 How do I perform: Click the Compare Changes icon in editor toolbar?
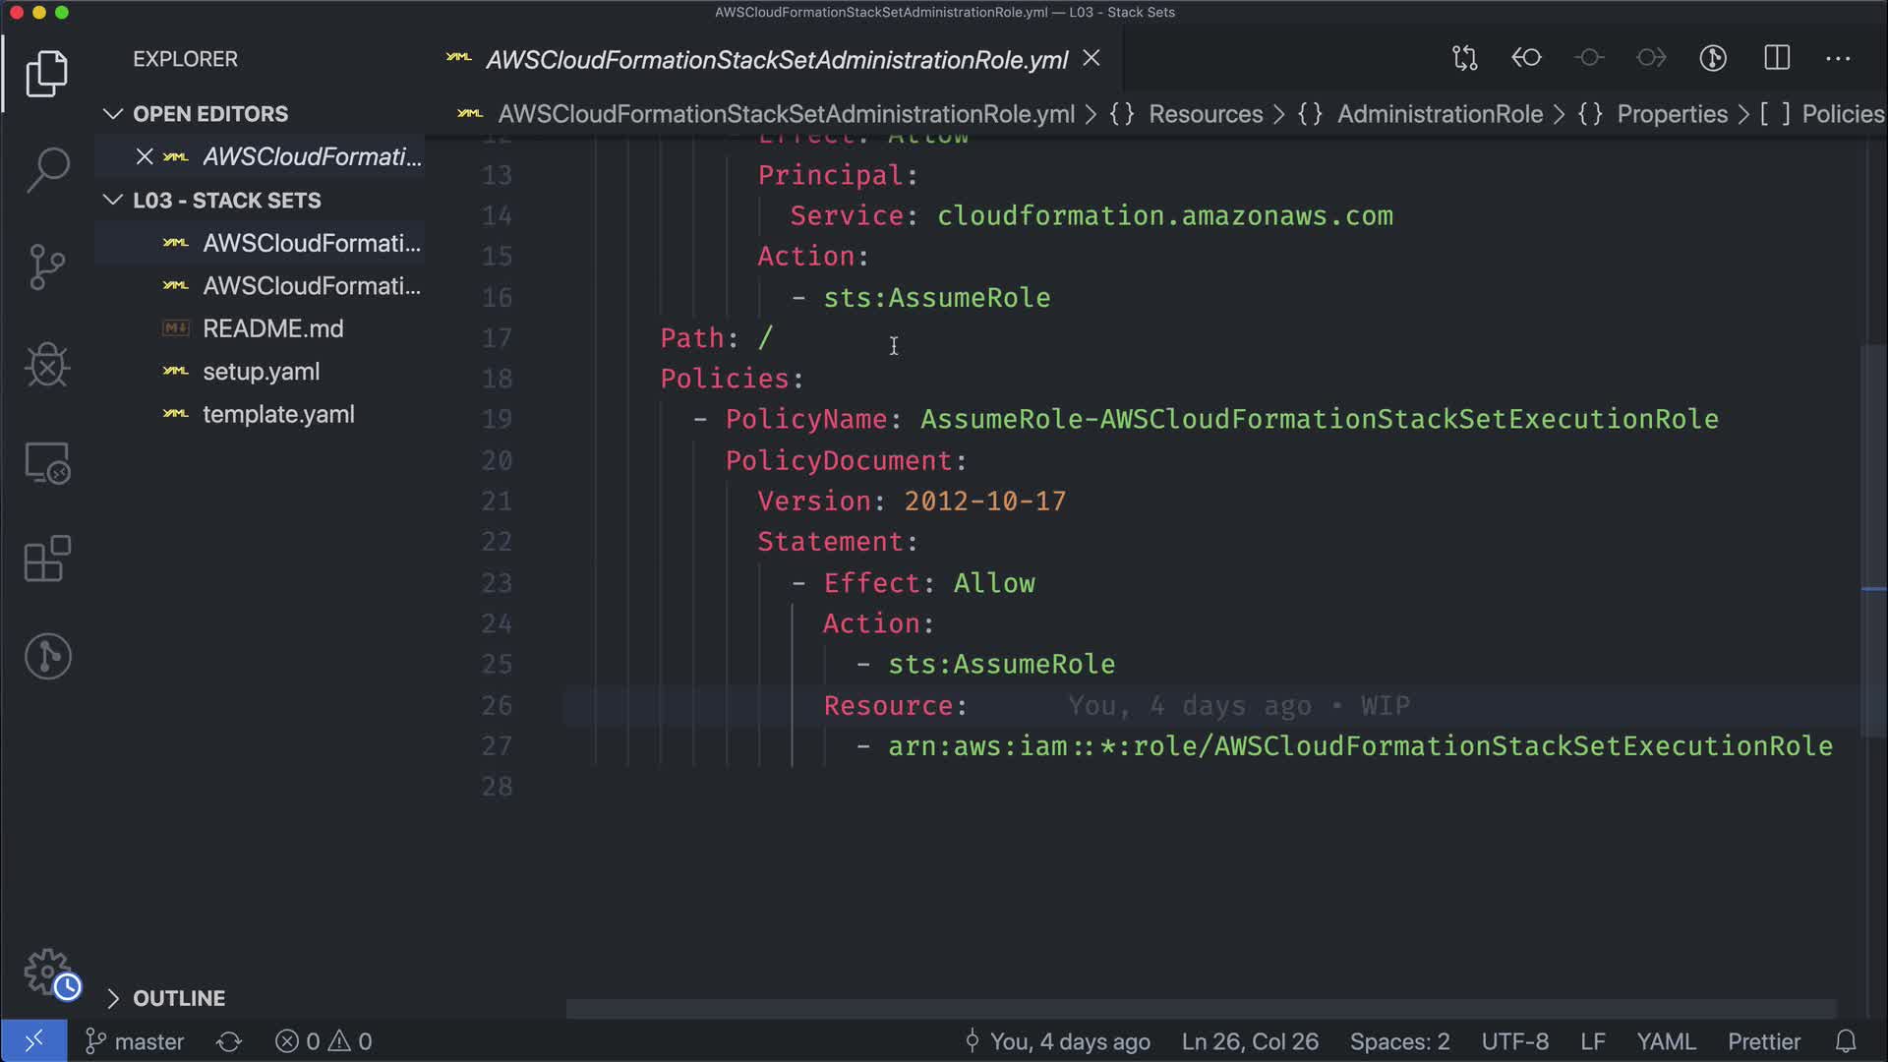point(1464,58)
